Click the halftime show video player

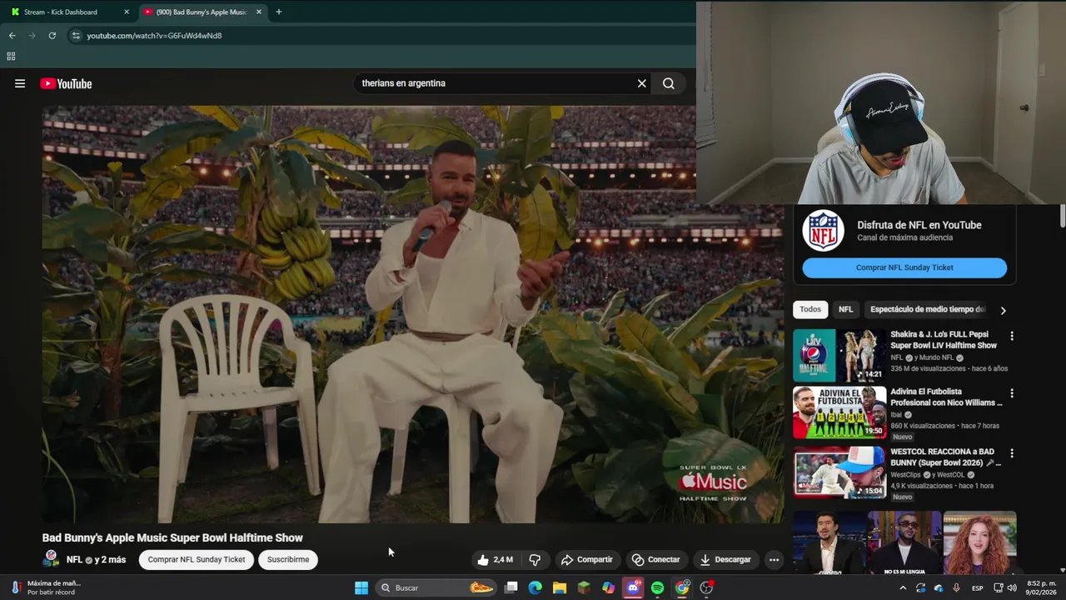[413, 314]
